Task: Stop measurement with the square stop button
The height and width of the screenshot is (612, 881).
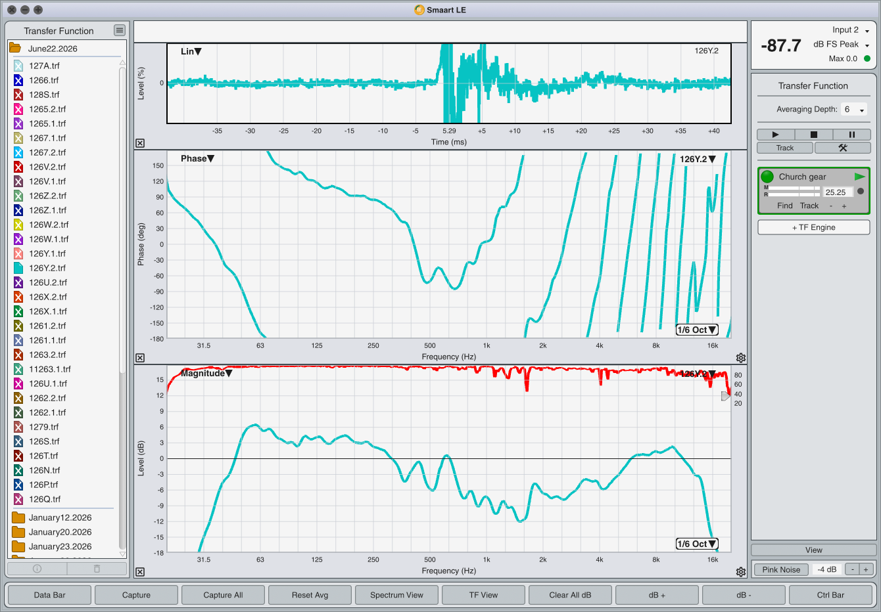Action: [x=813, y=135]
